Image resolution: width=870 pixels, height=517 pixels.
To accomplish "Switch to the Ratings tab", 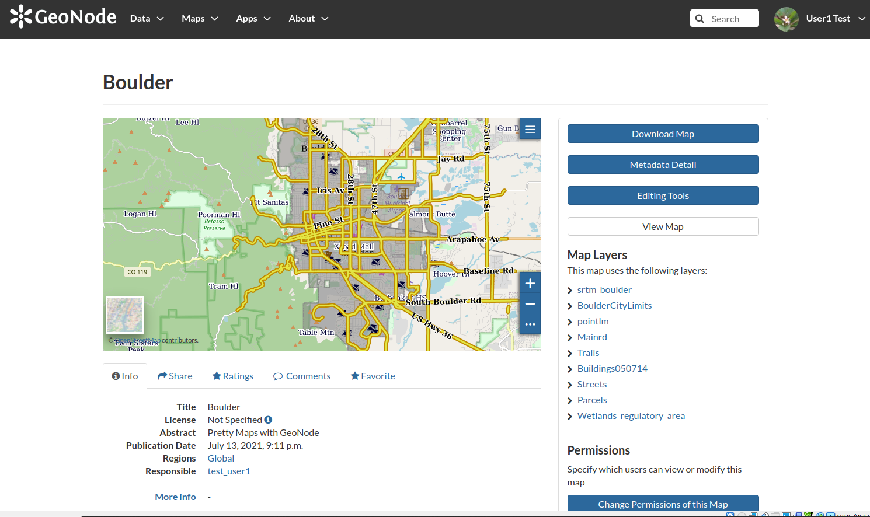I will coord(233,376).
